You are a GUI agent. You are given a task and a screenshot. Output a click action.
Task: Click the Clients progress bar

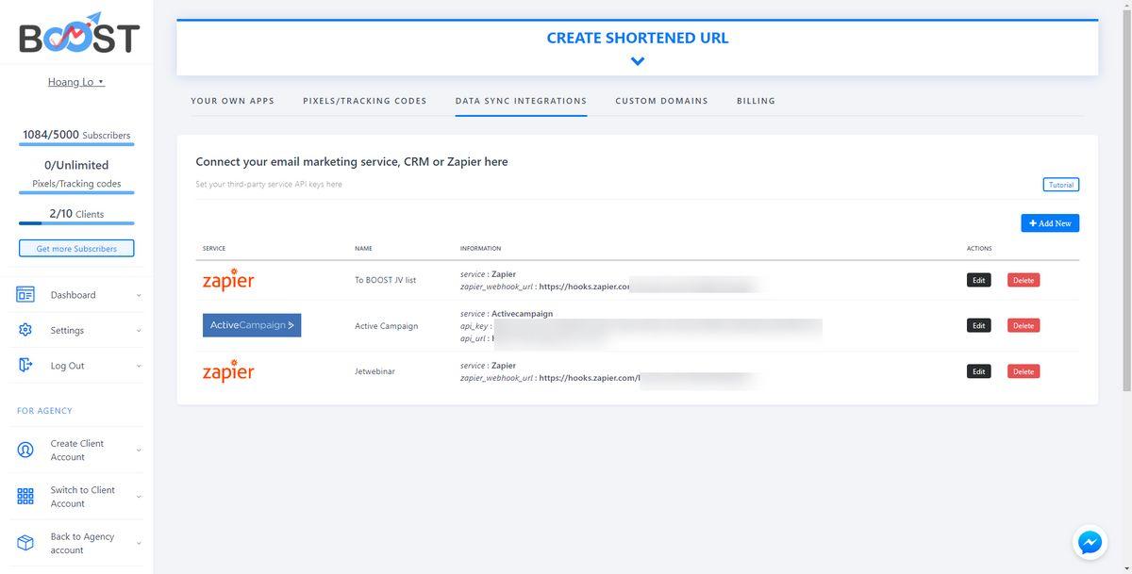[76, 223]
